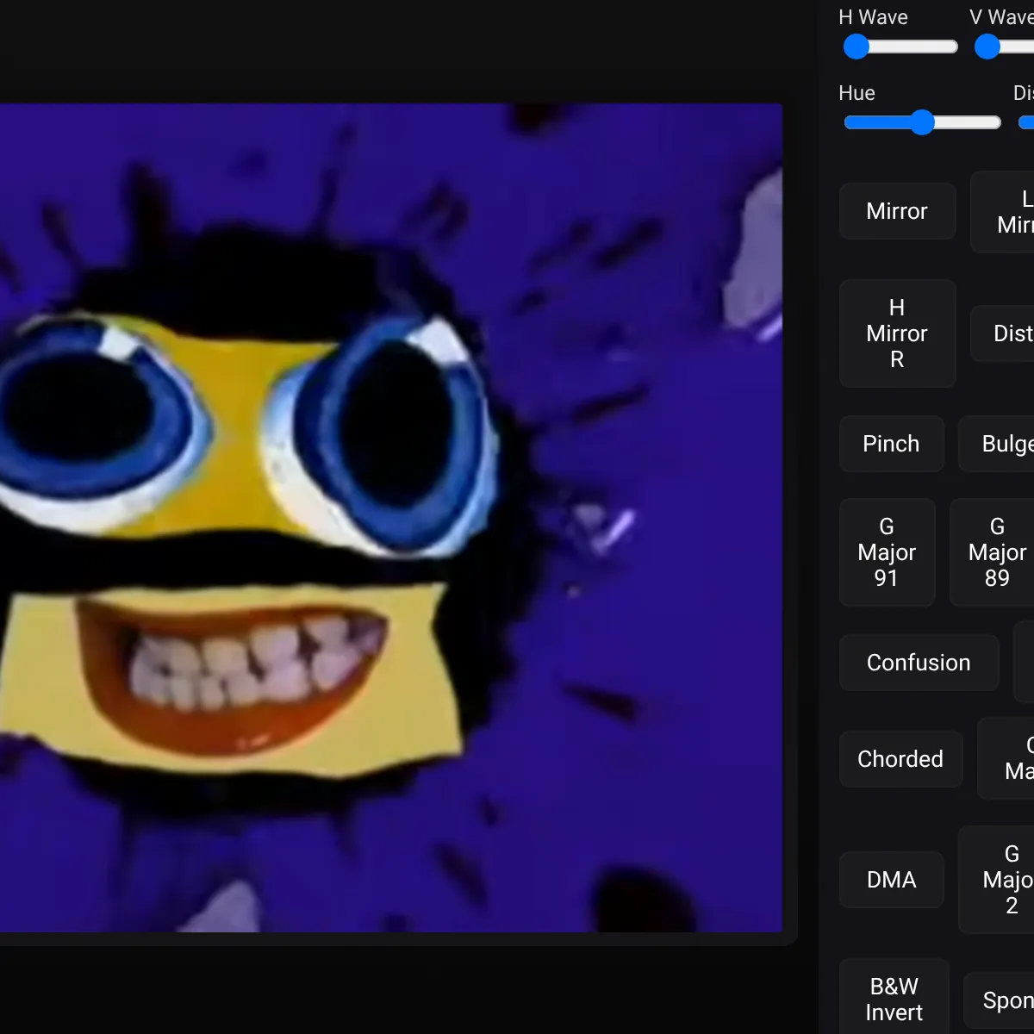Apply the Mirror effect
This screenshot has width=1034, height=1034.
tap(897, 211)
